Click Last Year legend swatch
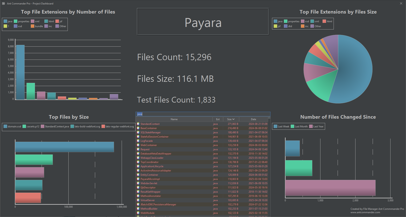Viewport: 406px width, 217px height. [311, 126]
